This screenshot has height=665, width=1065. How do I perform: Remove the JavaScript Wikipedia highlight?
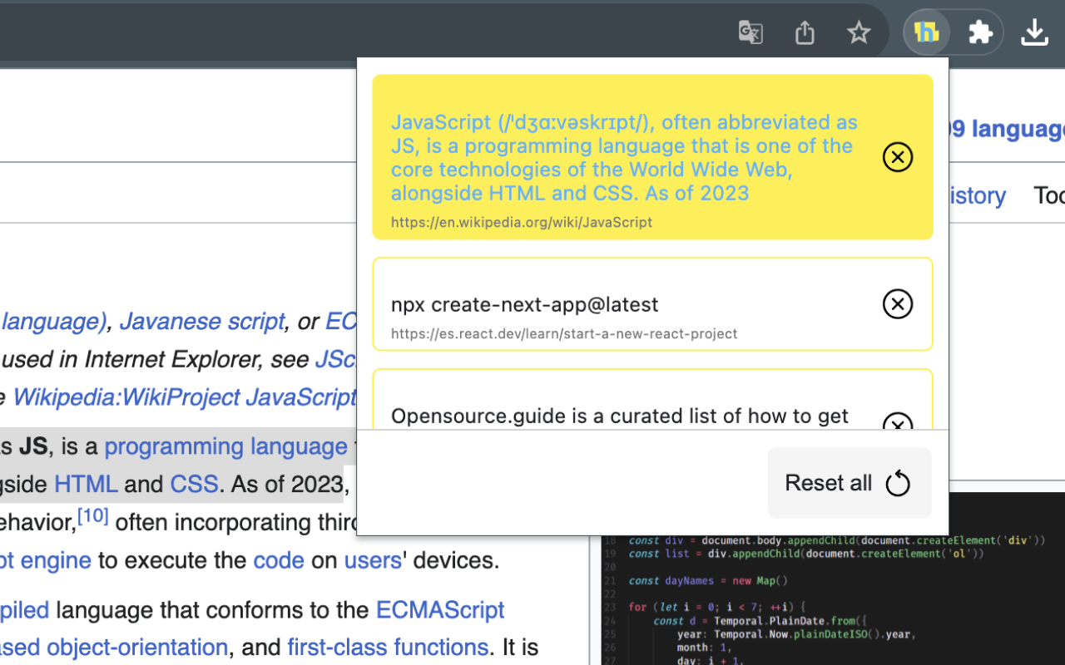click(x=897, y=157)
